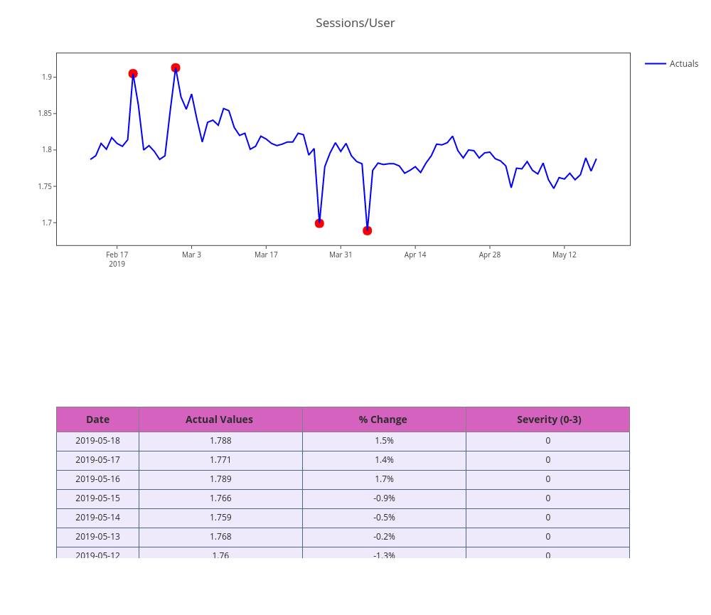The height and width of the screenshot is (615, 711).
Task: Click the 1.85 y-axis tick label
Action: (46, 114)
